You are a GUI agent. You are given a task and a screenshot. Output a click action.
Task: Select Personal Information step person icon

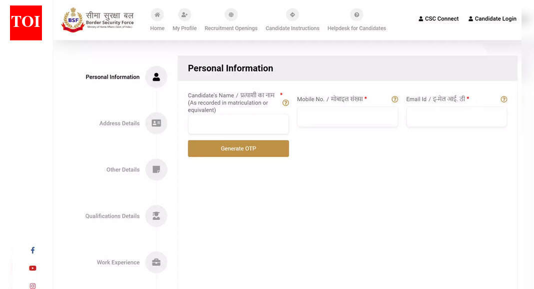(x=156, y=77)
